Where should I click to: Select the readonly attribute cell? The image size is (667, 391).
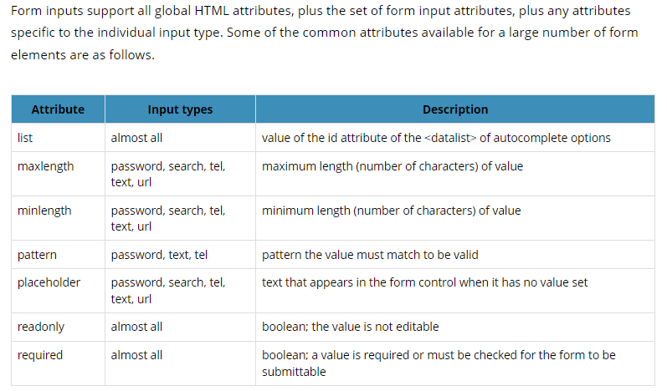point(40,327)
